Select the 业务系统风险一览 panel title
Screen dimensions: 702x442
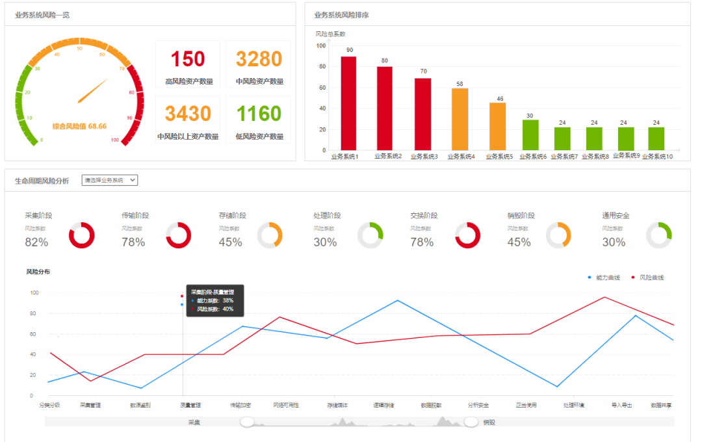coord(42,14)
